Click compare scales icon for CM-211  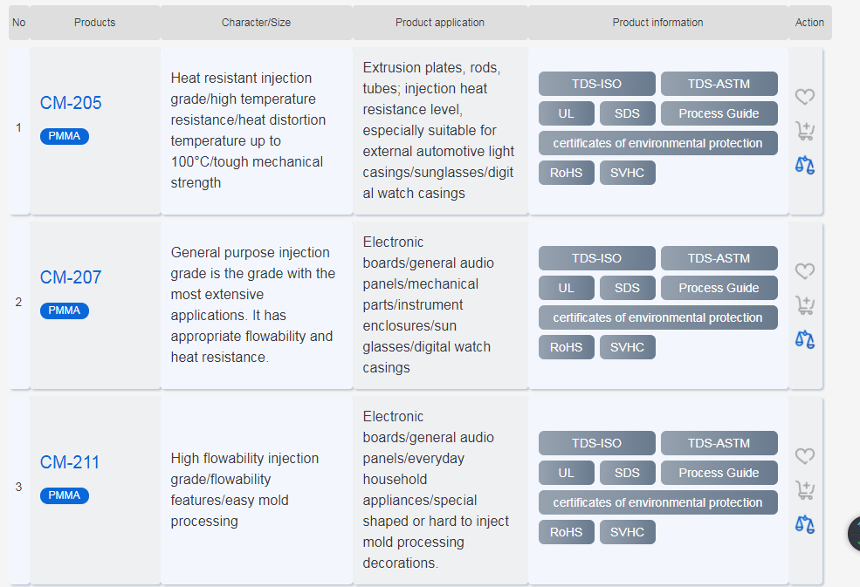point(804,523)
